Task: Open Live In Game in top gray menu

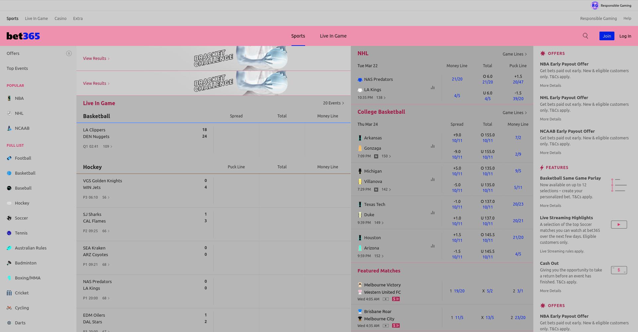Action: click(x=36, y=19)
